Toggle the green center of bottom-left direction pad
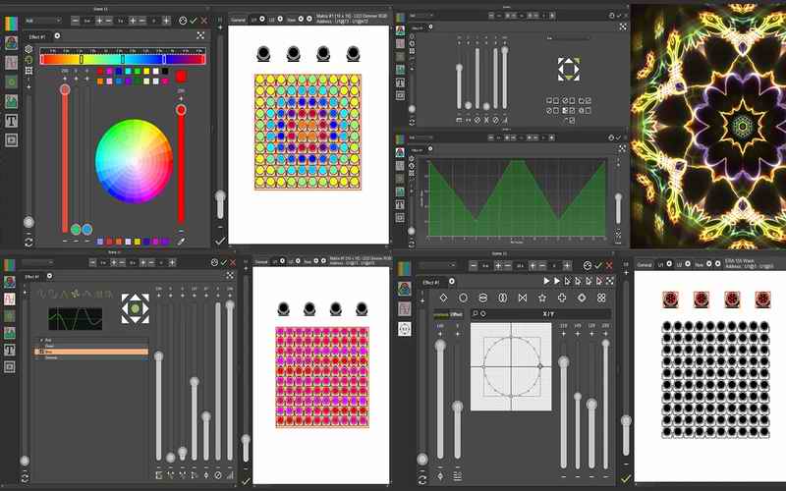Image resolution: width=786 pixels, height=491 pixels. [x=134, y=309]
